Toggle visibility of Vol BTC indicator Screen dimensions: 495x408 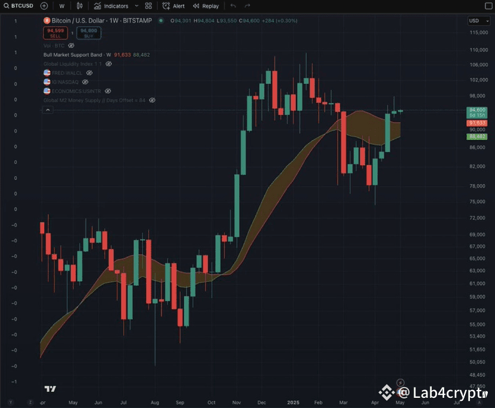point(71,45)
